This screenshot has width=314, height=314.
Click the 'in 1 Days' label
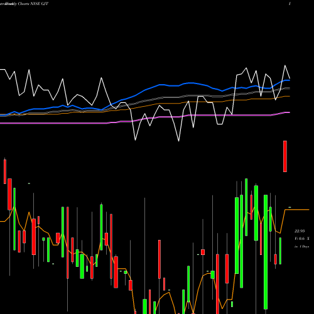[301, 247]
